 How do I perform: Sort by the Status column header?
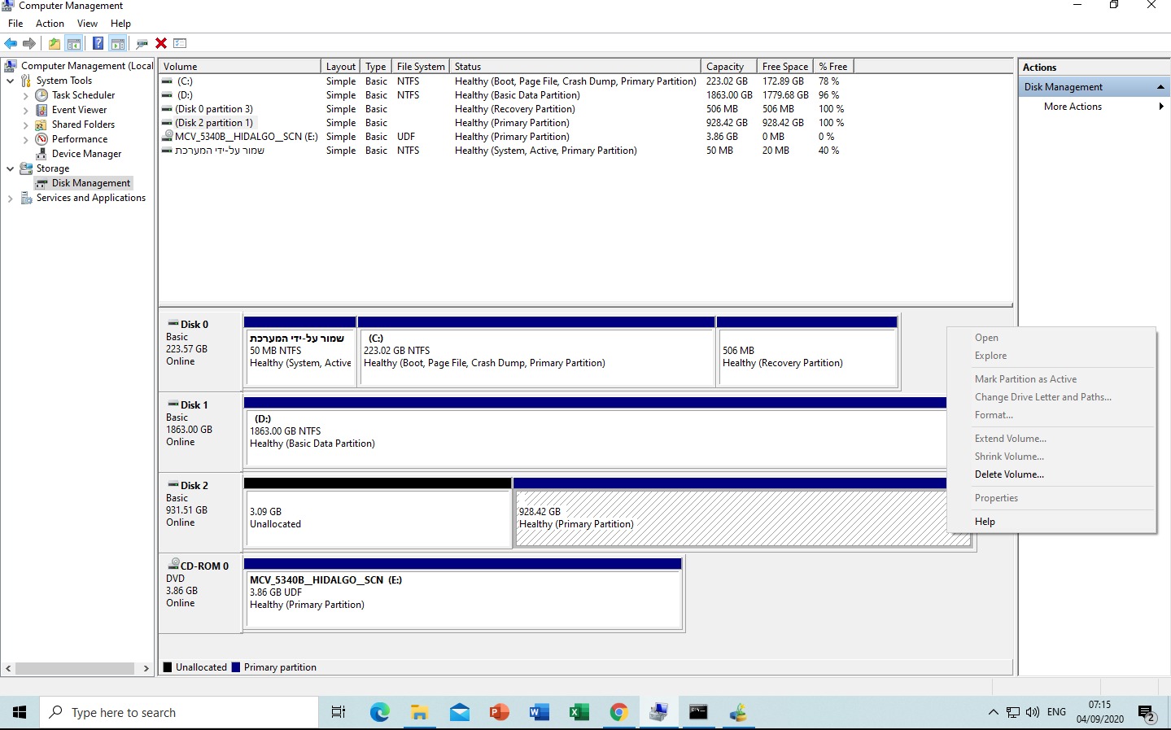[x=575, y=67]
